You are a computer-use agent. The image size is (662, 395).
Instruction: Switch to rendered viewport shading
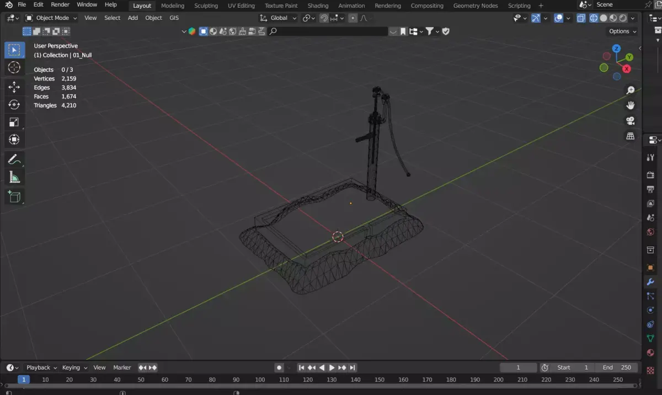pos(622,18)
